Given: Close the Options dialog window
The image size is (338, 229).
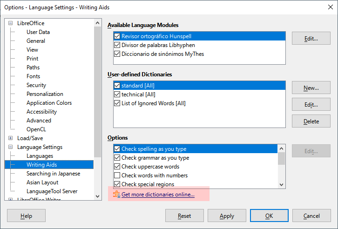Looking at the screenshot, I should (x=331, y=7).
